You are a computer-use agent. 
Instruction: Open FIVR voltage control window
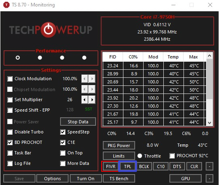111,166
